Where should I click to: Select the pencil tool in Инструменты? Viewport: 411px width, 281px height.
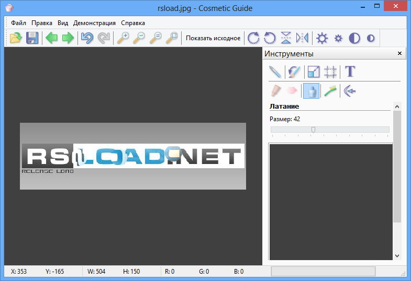point(275,72)
